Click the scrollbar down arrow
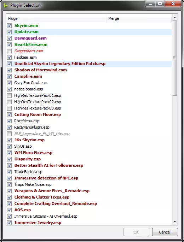The height and width of the screenshot is (242, 184). coord(175,222)
